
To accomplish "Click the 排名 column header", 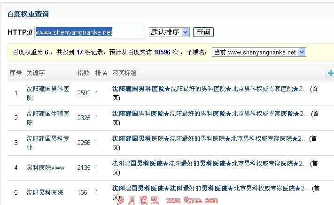I will coord(101,73).
